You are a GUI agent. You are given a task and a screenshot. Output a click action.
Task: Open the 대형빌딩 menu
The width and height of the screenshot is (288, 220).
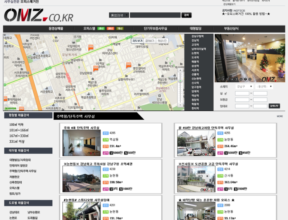[196, 28]
